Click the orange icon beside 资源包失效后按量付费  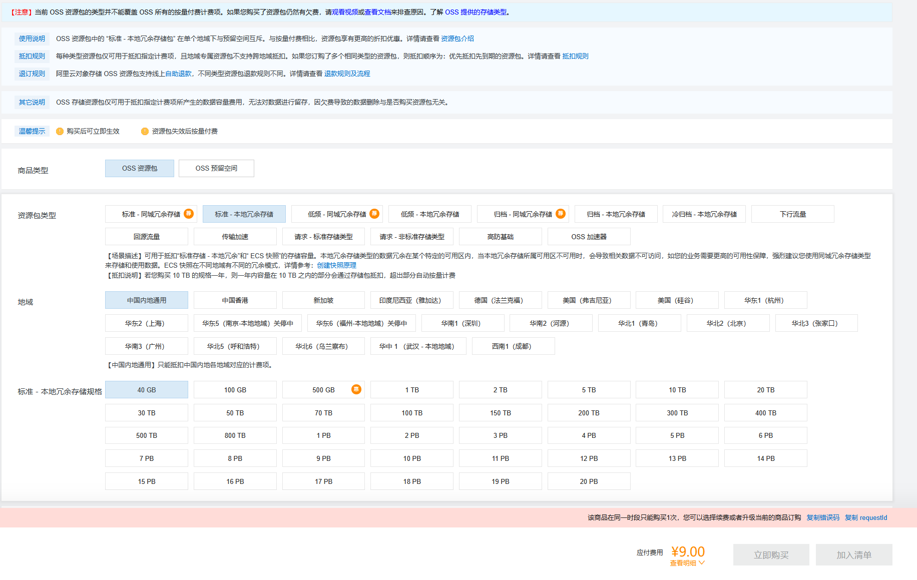coord(145,132)
